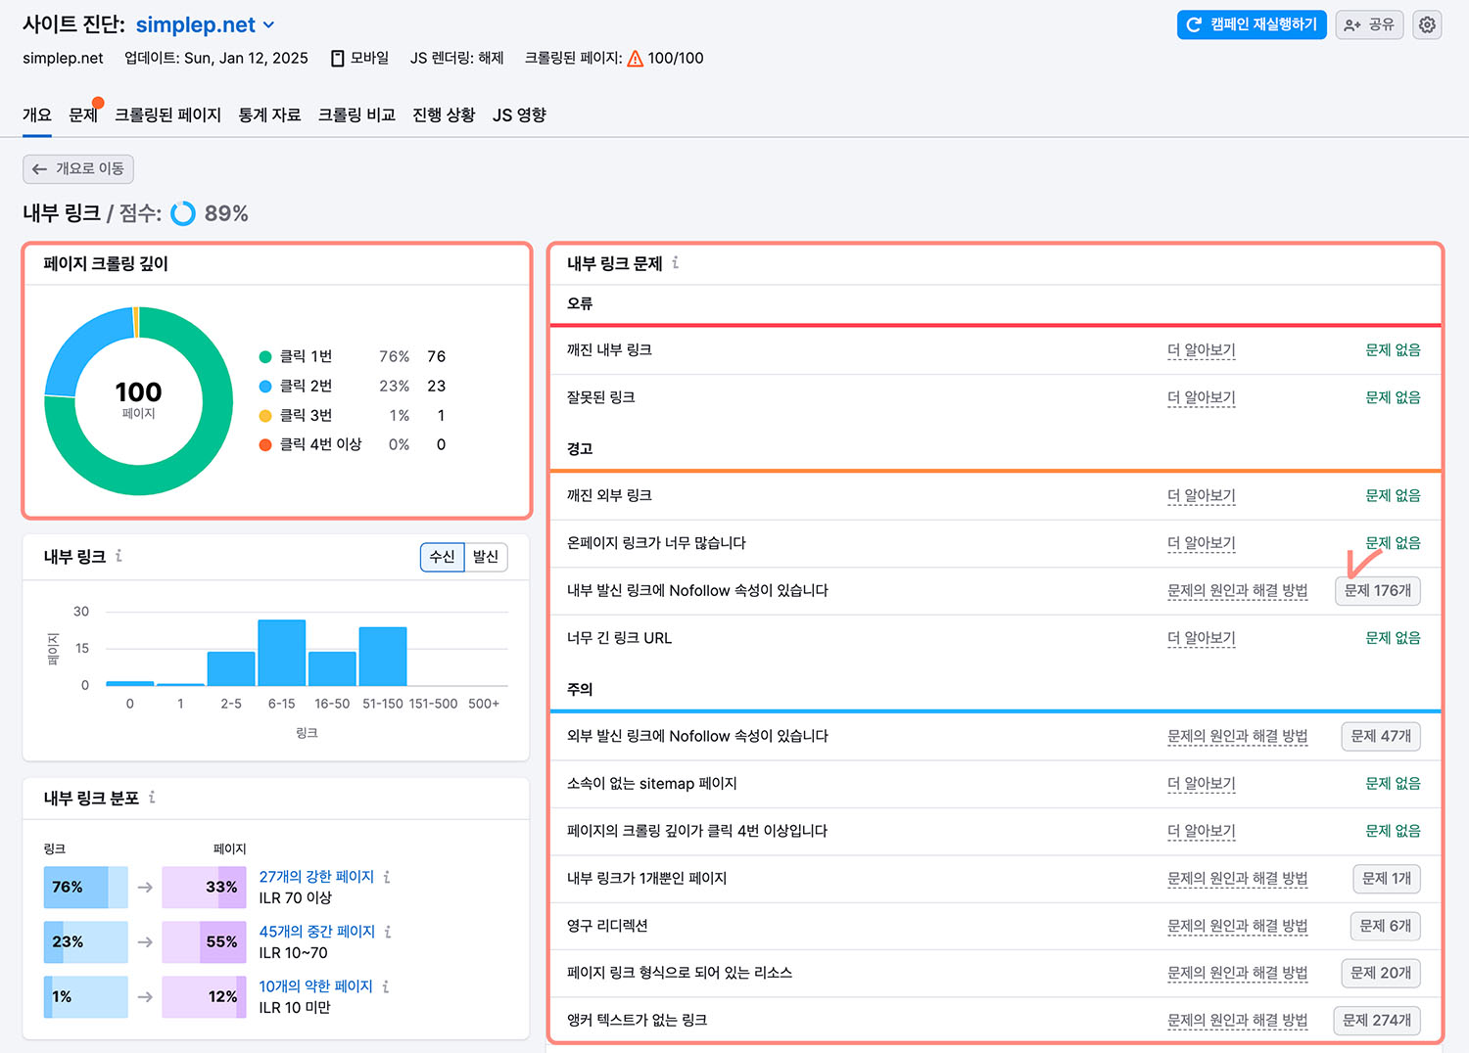This screenshot has height=1053, width=1469.
Task: Click the 51-150 links bar in chart
Action: tap(383, 657)
